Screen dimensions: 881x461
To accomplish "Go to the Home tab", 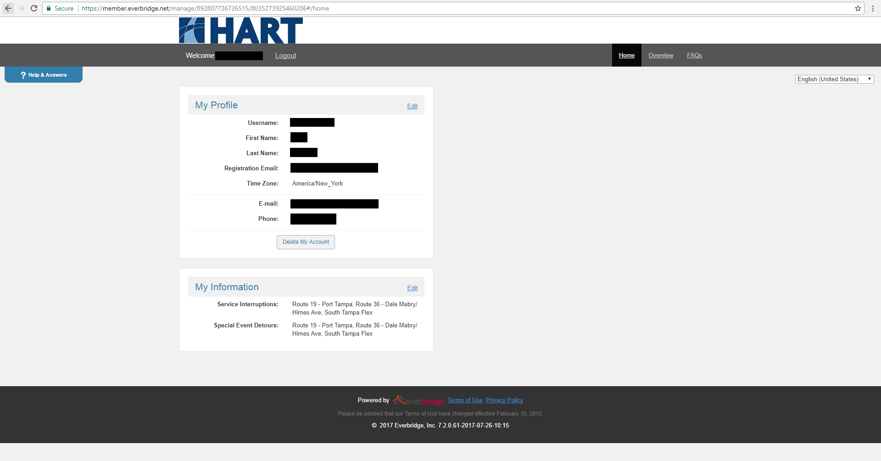I will click(x=626, y=55).
